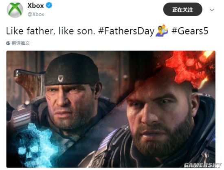Click the GAMERSKY watermark logo

point(202,165)
